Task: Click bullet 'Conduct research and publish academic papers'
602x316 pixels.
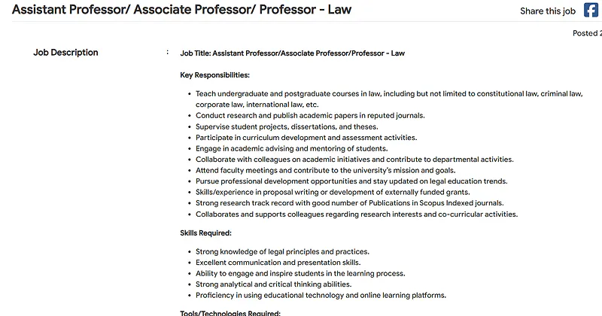Action: (x=310, y=116)
